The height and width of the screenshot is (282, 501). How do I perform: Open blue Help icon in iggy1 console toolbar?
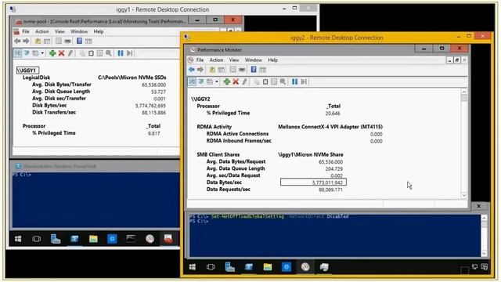pyautogui.click(x=79, y=41)
